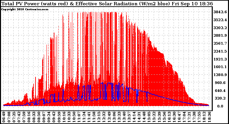Click the x-axis time label 11:58
Viewport: 229px width, 124px height.
tap(94, 117)
